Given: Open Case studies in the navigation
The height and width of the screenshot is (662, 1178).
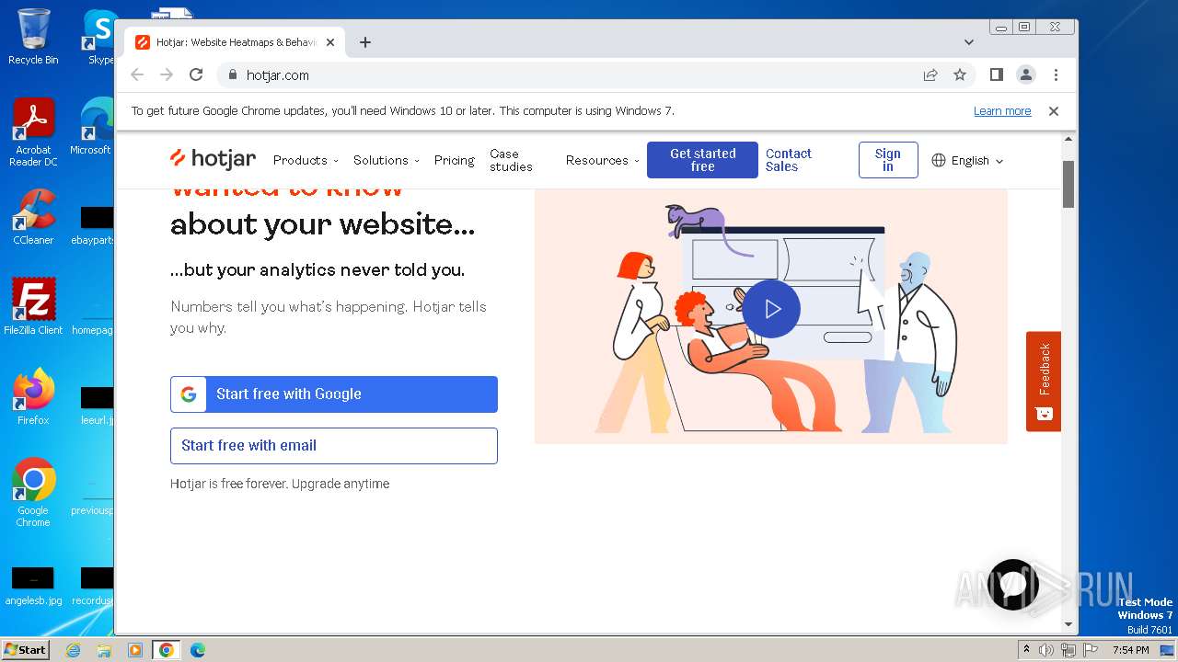Looking at the screenshot, I should 511,160.
